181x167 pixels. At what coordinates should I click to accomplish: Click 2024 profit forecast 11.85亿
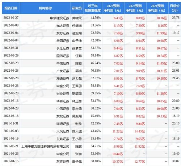[x=162, y=63]
